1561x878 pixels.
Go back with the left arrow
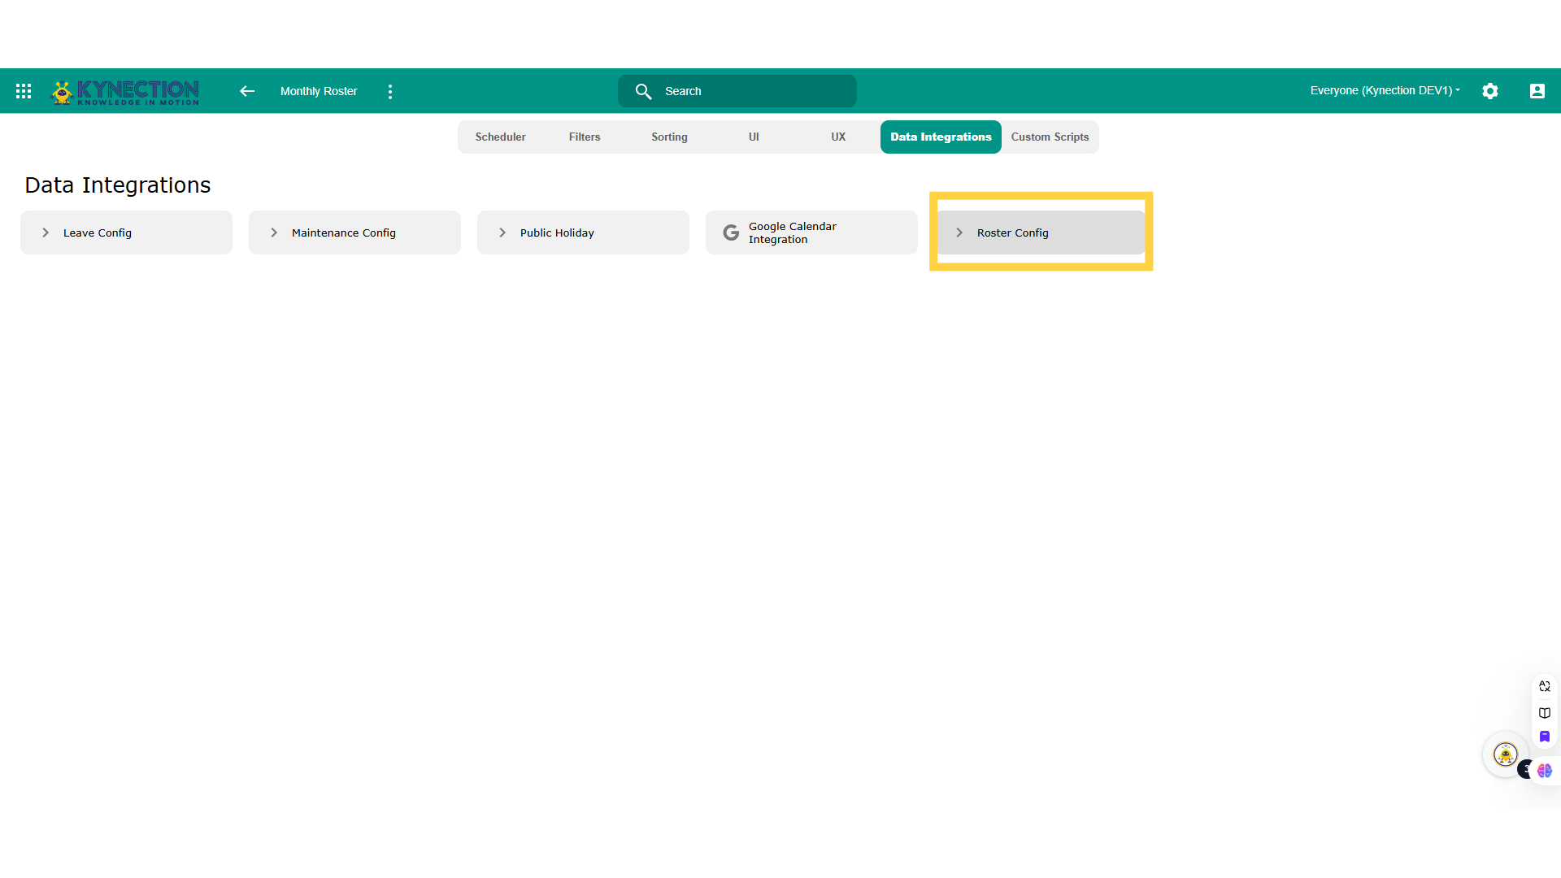coord(247,91)
